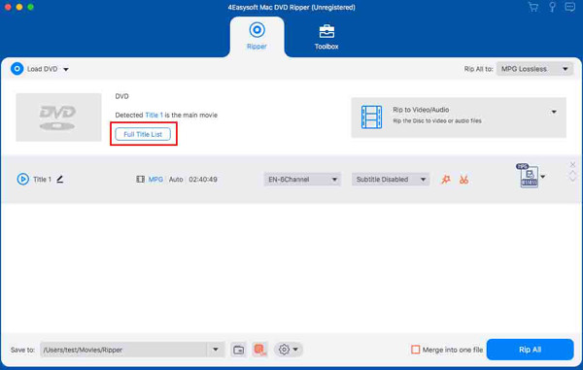This screenshot has width=583, height=370.
Task: Open the EN-6Channel audio track dropdown
Action: pyautogui.click(x=302, y=180)
